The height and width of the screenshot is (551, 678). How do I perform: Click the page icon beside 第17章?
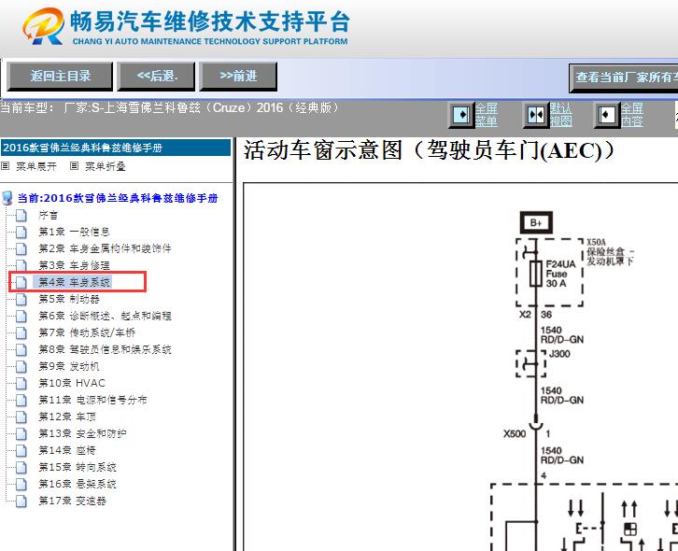point(21,501)
